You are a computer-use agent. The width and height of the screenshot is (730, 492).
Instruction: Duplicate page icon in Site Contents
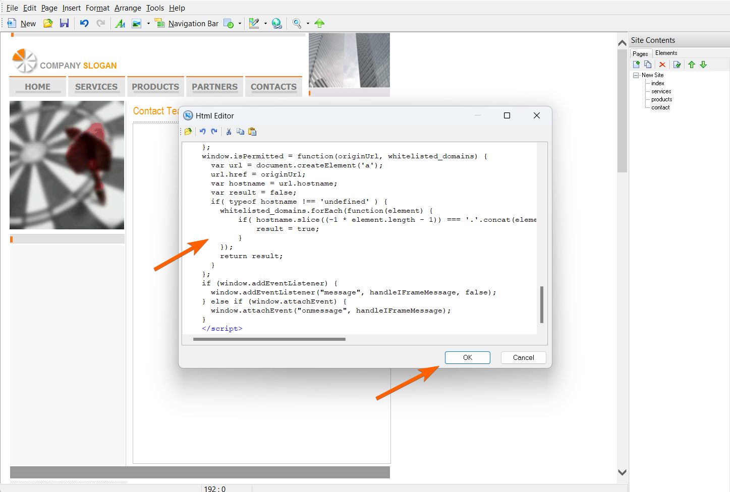click(648, 65)
